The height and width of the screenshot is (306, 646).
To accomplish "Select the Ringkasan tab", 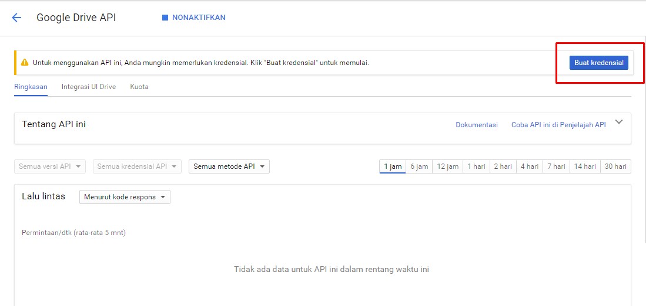I will (x=31, y=87).
